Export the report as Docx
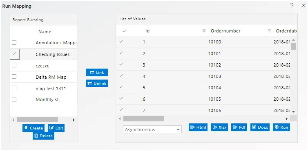Screen dimensions: 308x151 click(x=260, y=127)
